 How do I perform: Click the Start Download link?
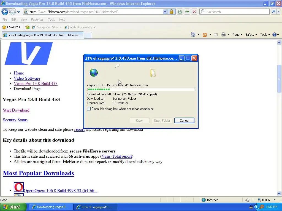pos(16,110)
